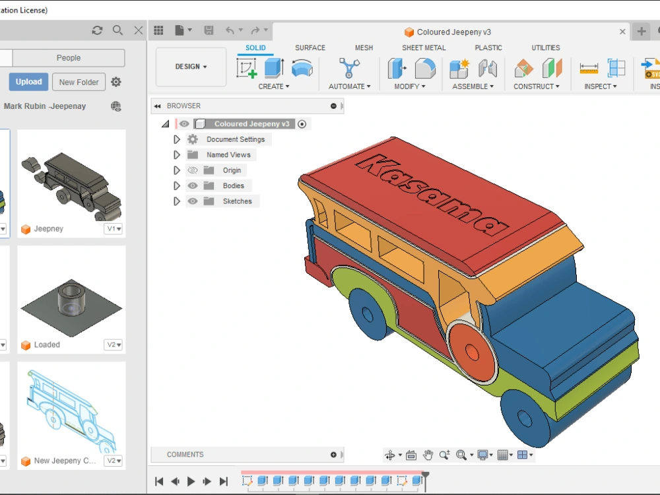Close the data panel with X
The height and width of the screenshot is (495, 660).
(139, 30)
